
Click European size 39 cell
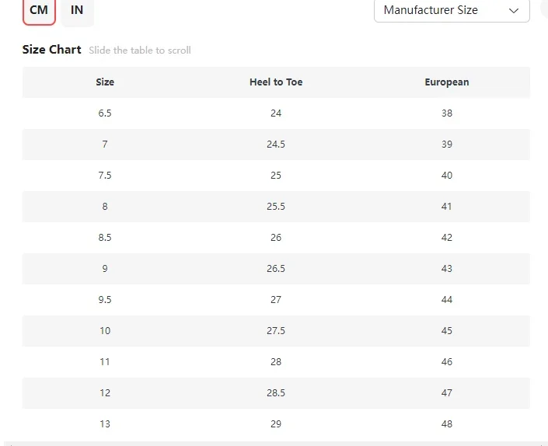click(x=447, y=144)
